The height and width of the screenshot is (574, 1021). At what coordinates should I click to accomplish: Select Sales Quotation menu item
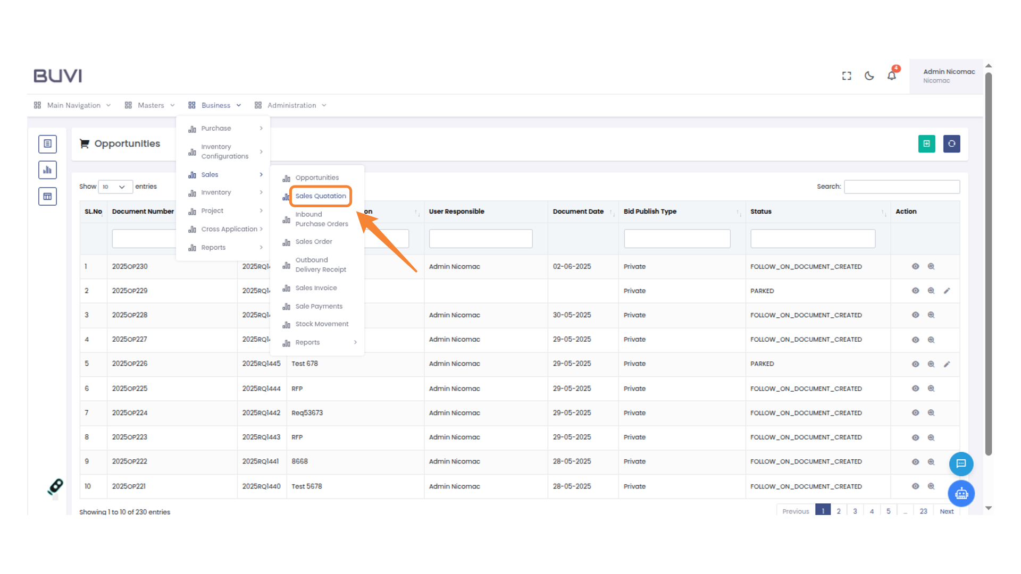(321, 196)
